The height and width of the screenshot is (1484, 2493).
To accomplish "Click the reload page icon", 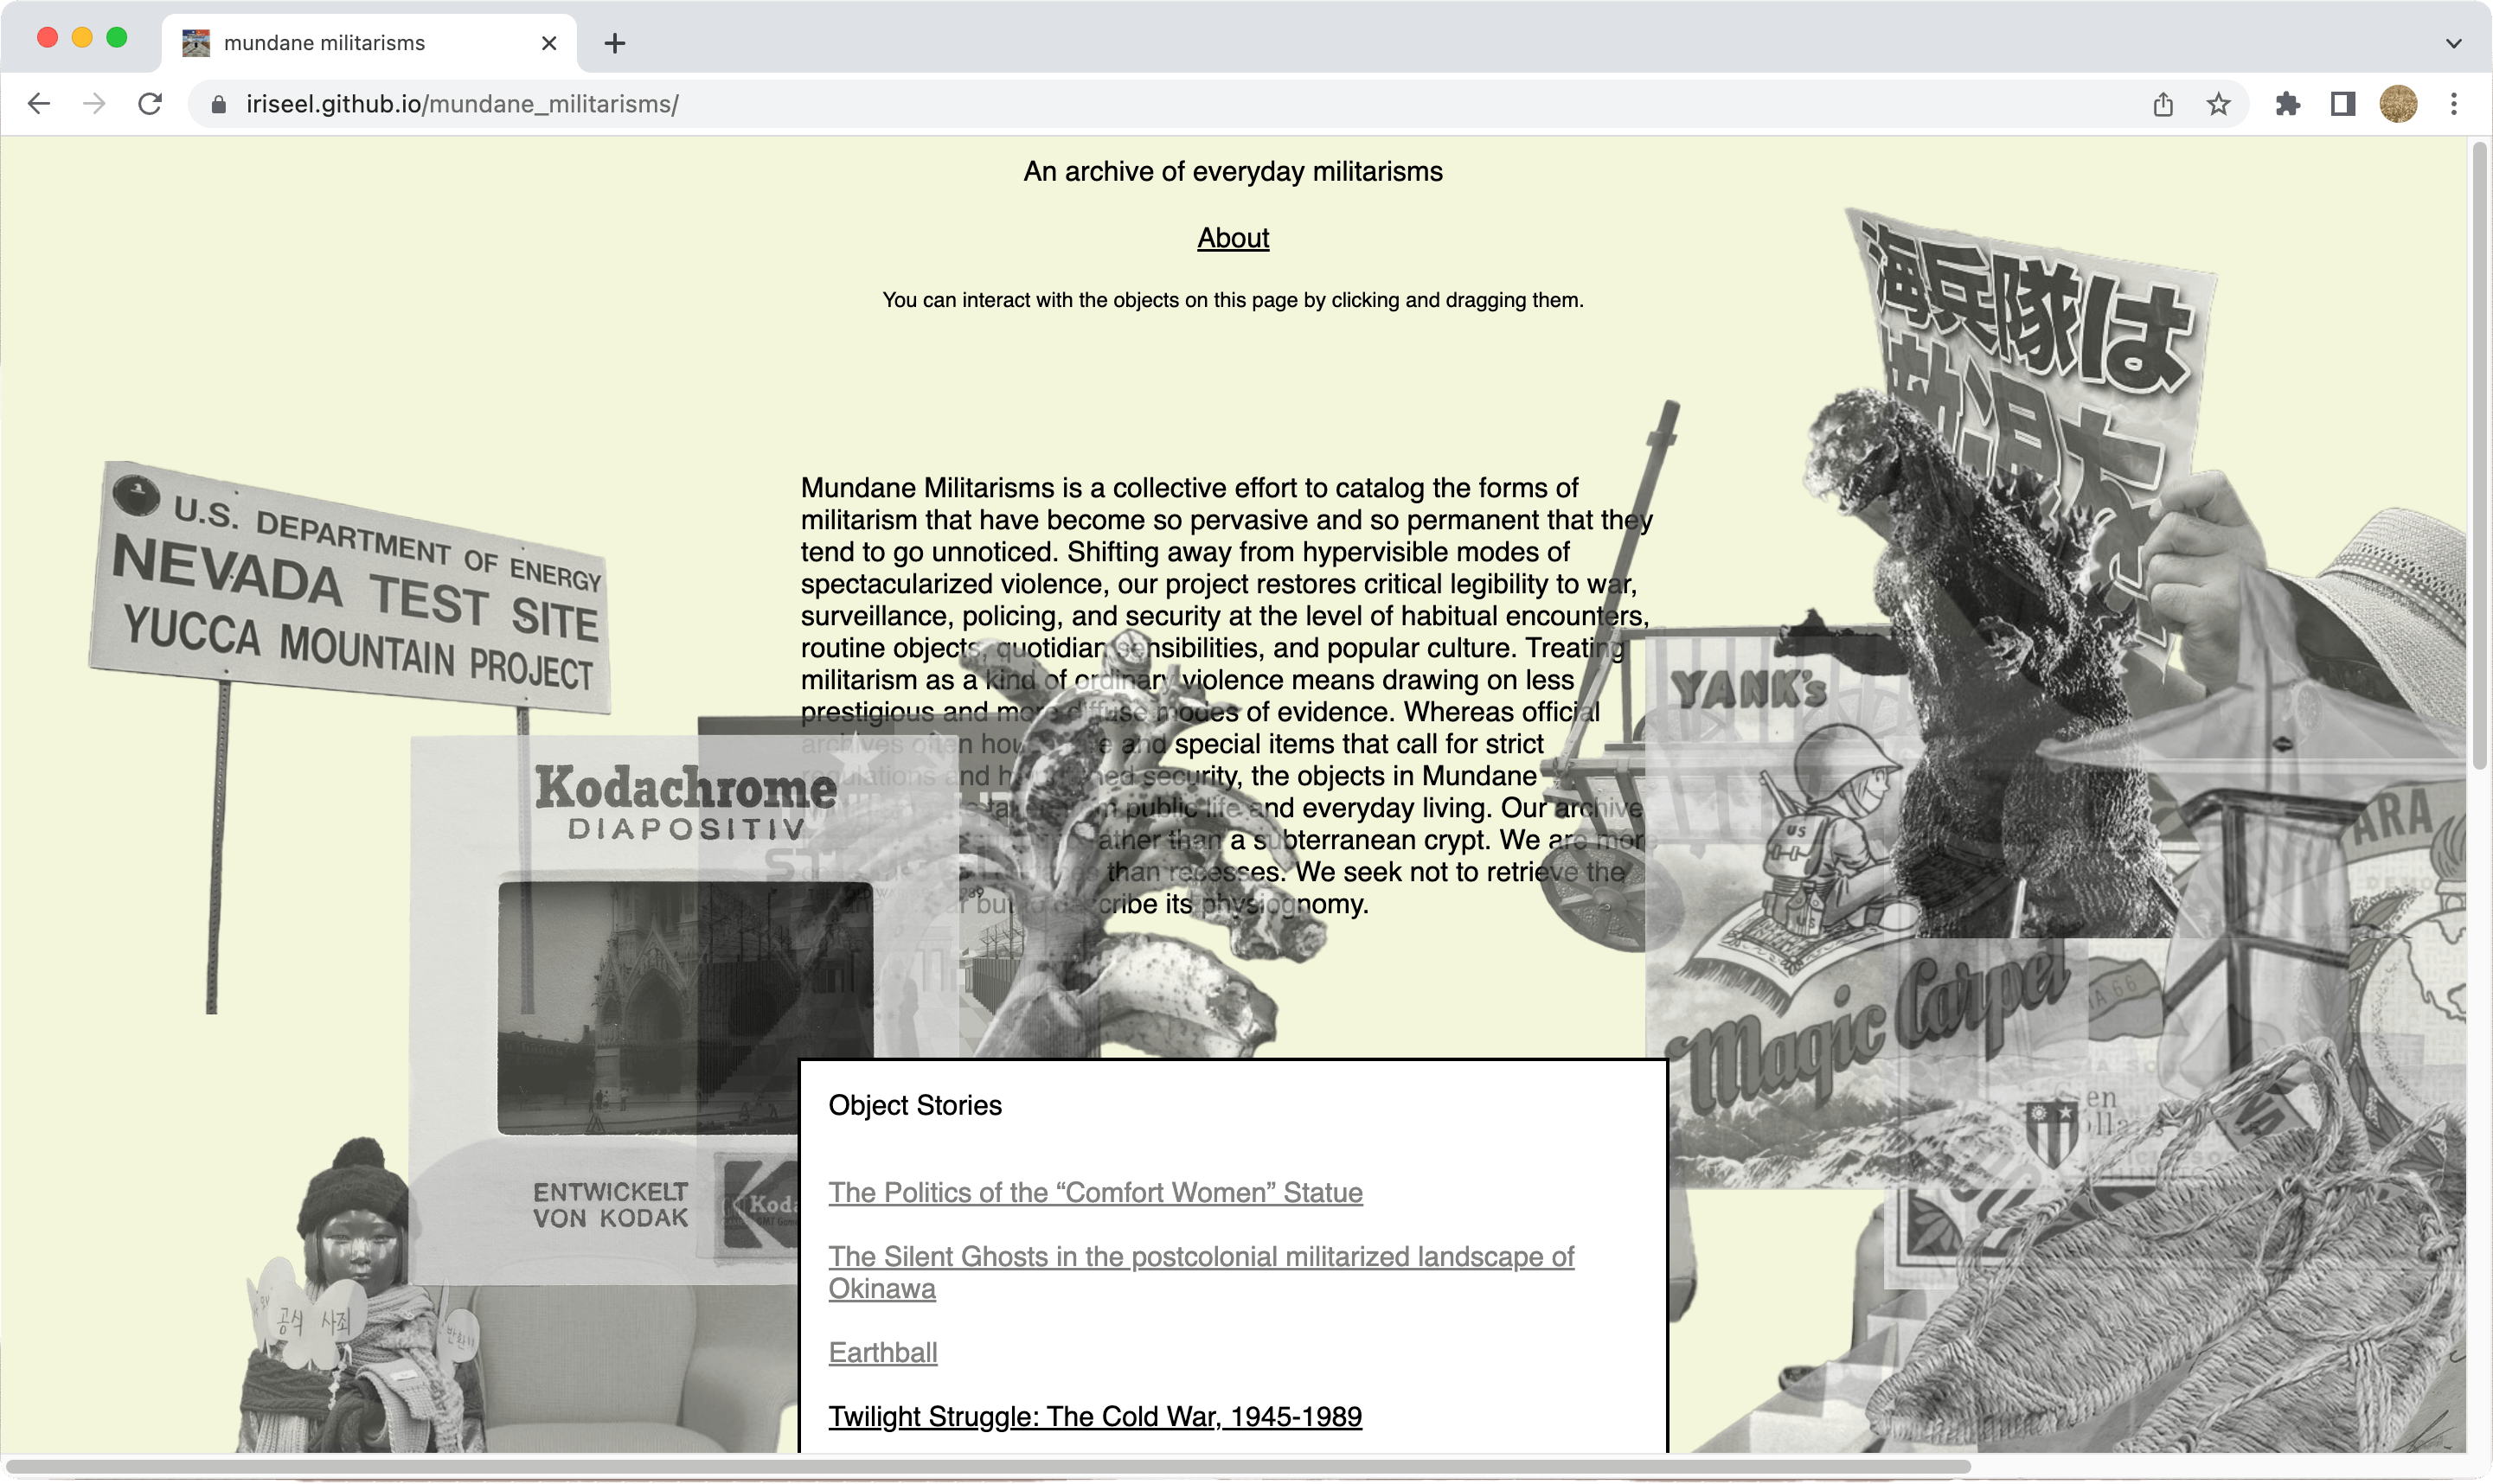I will (x=150, y=104).
